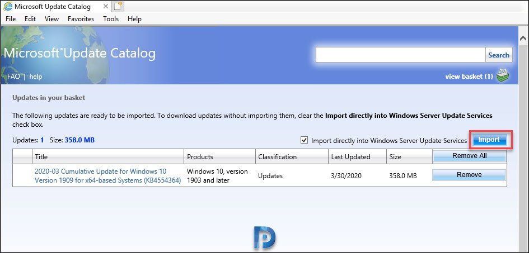The height and width of the screenshot is (253, 529).
Task: Click the catalog search input field
Action: pyautogui.click(x=400, y=55)
